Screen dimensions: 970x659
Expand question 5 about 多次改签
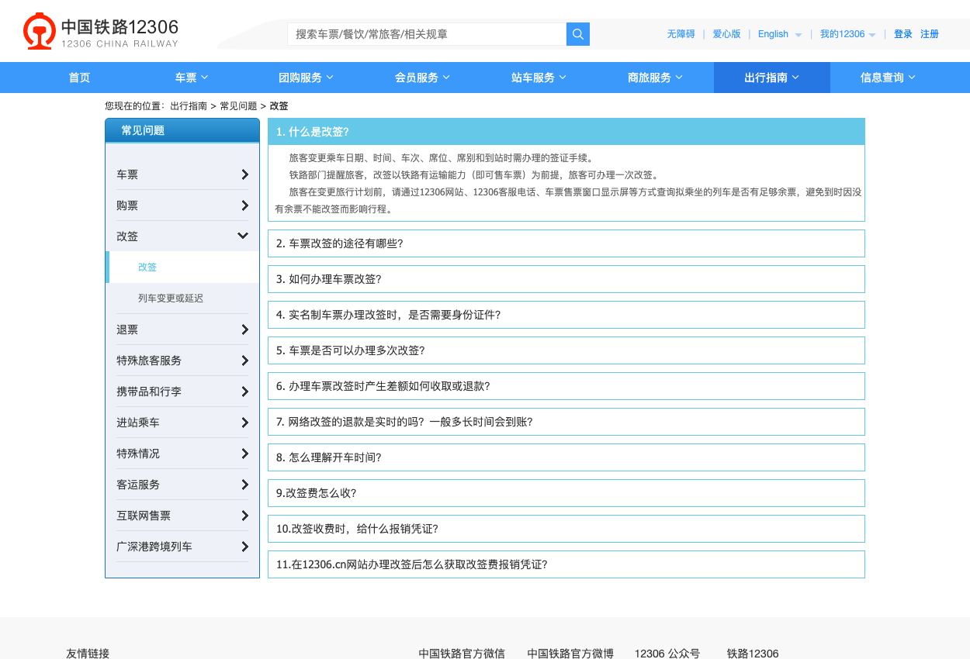(566, 350)
